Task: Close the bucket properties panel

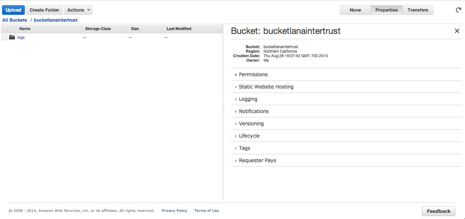Action: [x=457, y=31]
